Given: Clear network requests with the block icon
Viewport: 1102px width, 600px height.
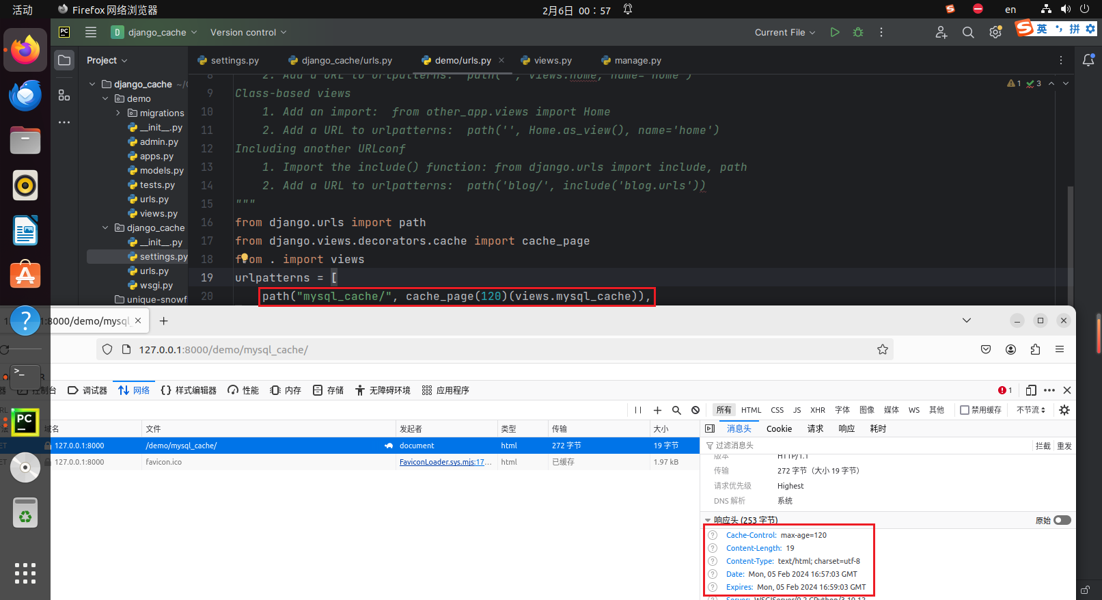Looking at the screenshot, I should coord(695,410).
